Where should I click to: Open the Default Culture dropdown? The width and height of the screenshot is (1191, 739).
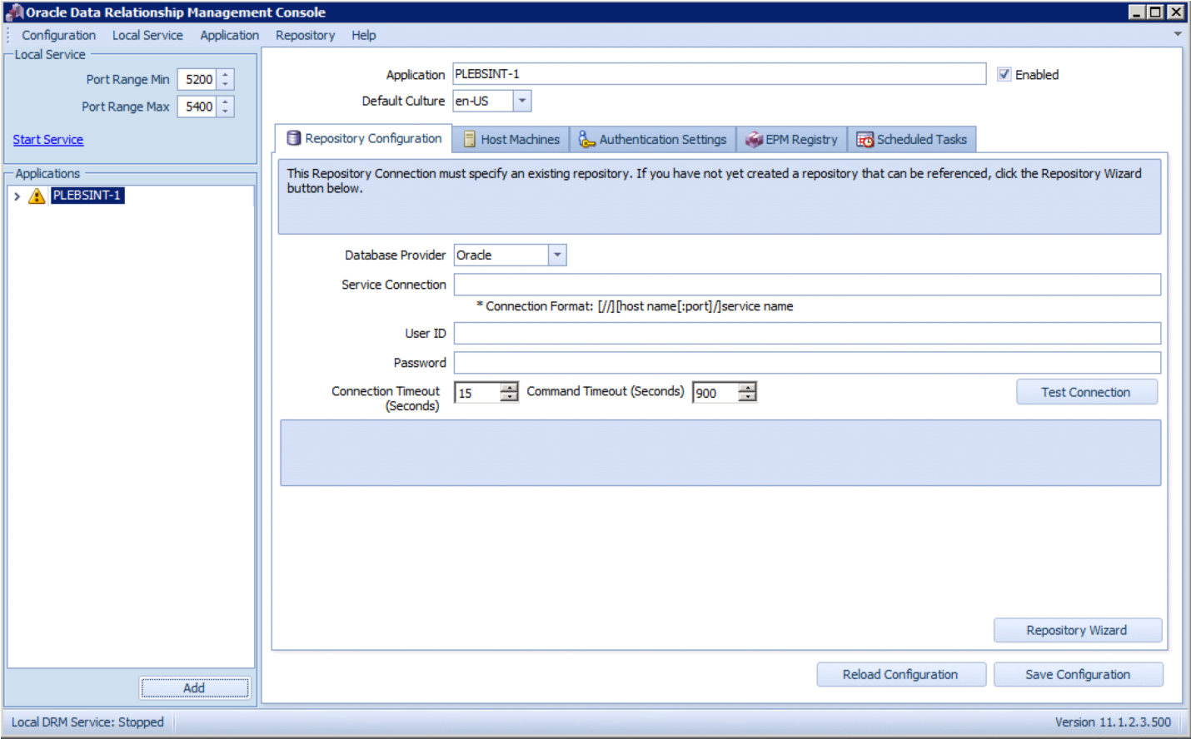(x=521, y=101)
